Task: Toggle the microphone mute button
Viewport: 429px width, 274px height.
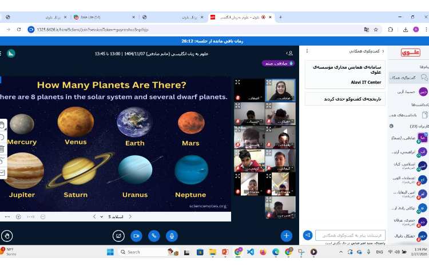Action: [172, 236]
